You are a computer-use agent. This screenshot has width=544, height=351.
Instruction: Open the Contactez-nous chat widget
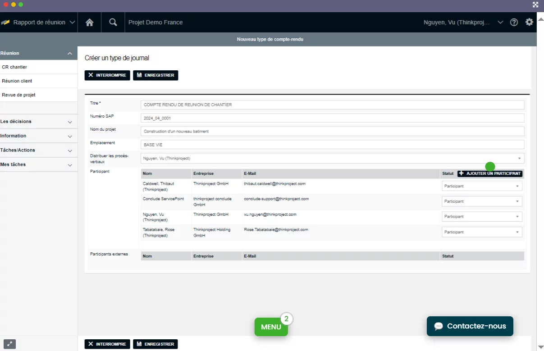[x=470, y=326]
